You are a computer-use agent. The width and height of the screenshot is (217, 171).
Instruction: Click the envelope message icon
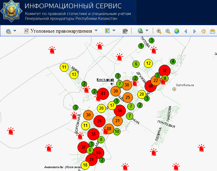213,31
